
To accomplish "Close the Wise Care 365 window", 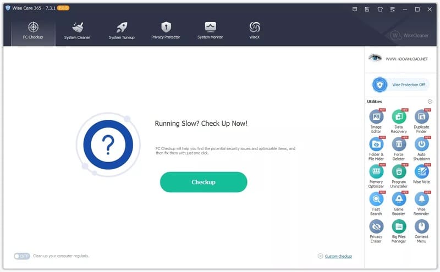I will point(430,9).
